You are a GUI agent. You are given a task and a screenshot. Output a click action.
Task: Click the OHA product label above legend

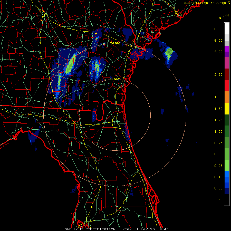click(226, 15)
